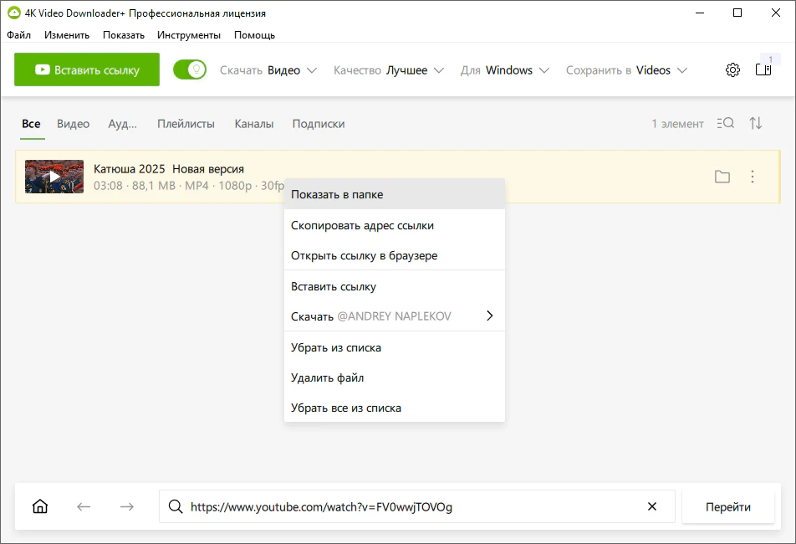
Task: Toggle the sidebar panel icon
Action: (x=763, y=69)
